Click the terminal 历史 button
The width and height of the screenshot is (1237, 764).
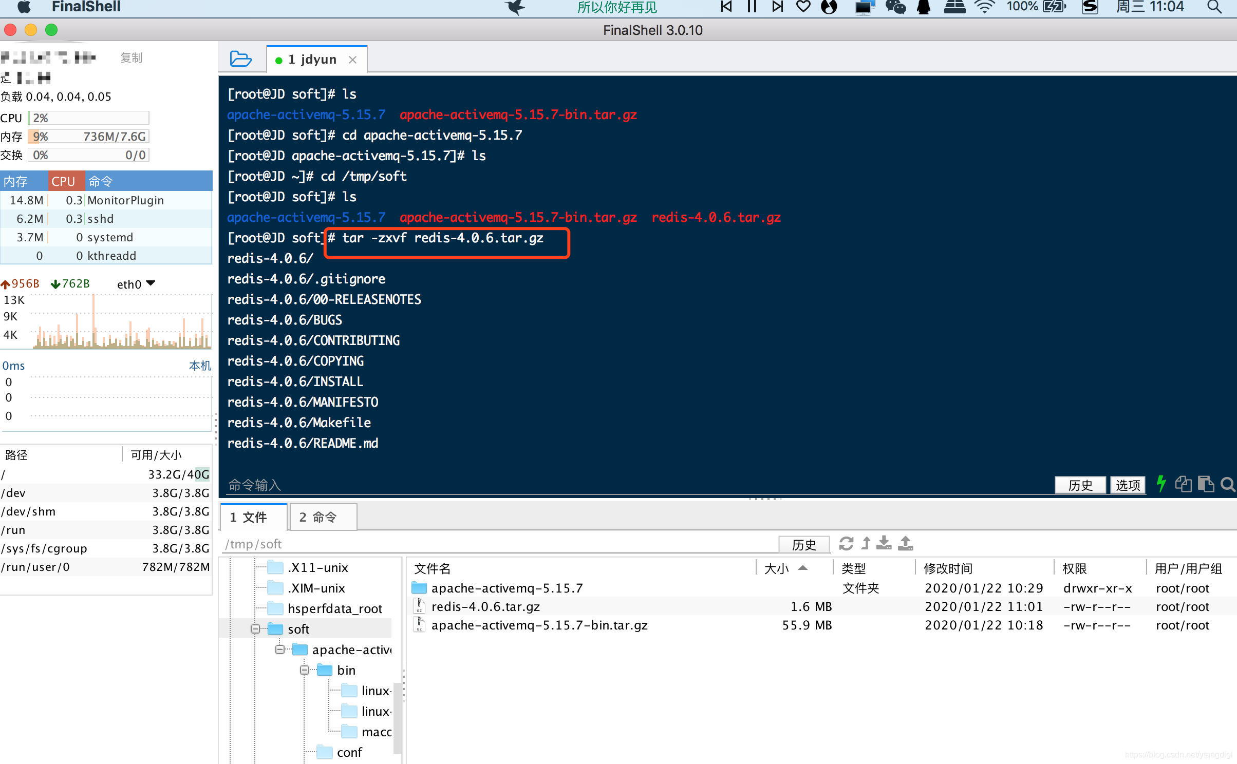[1080, 485]
